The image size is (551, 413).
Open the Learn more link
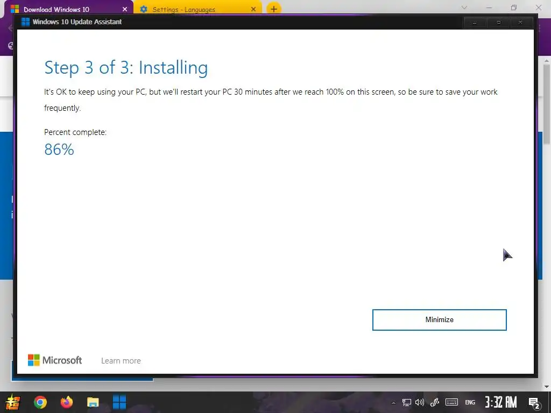[x=121, y=361]
